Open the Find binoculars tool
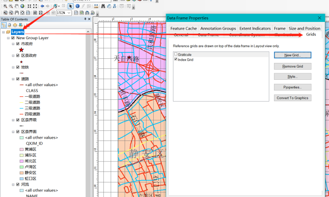Image resolution: width=329 pixels, height=197 pixels. coord(103,6)
